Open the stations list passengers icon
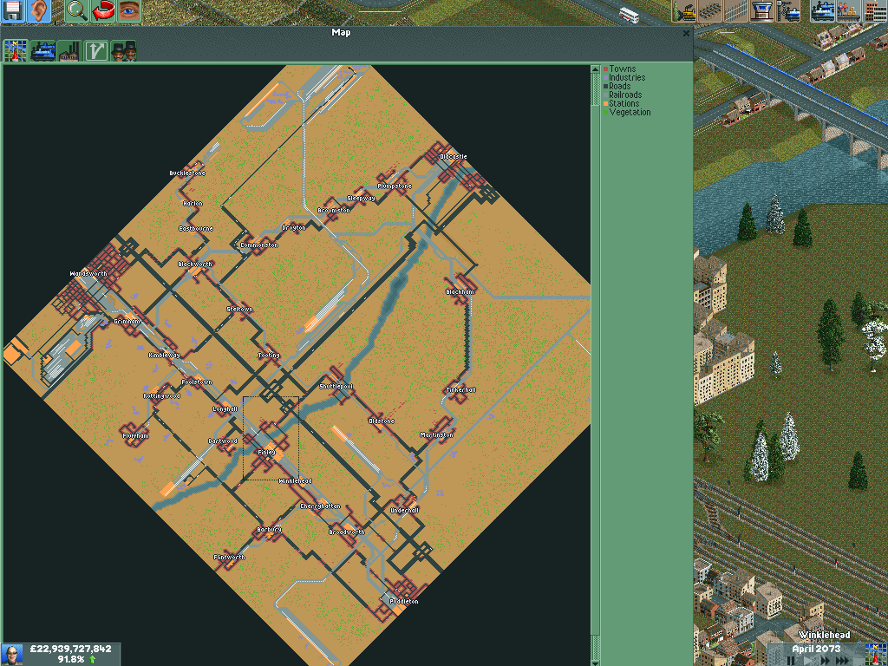Image resolution: width=888 pixels, height=666 pixels. click(x=848, y=10)
